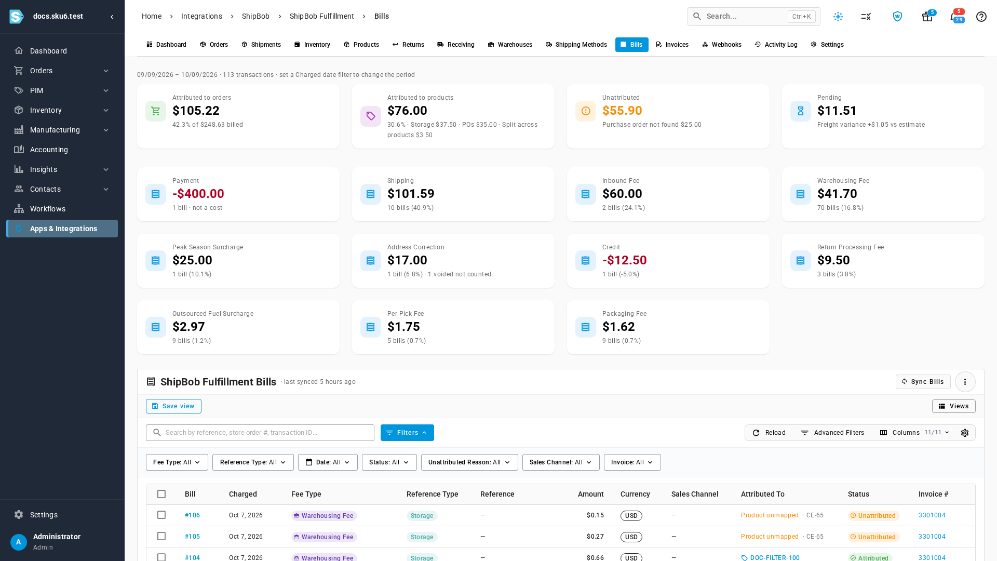This screenshot has height=561, width=997.
Task: Open the gift box updates icon
Action: (x=927, y=17)
